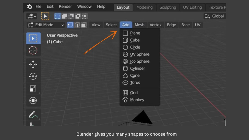The image size is (249, 140).
Task: Open the editor type dropdown
Action: coord(32,16)
